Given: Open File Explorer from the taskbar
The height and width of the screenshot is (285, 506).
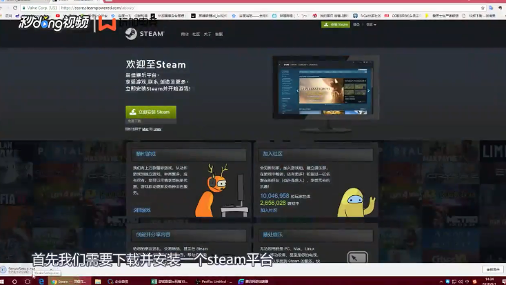Looking at the screenshot, I should click(98, 282).
